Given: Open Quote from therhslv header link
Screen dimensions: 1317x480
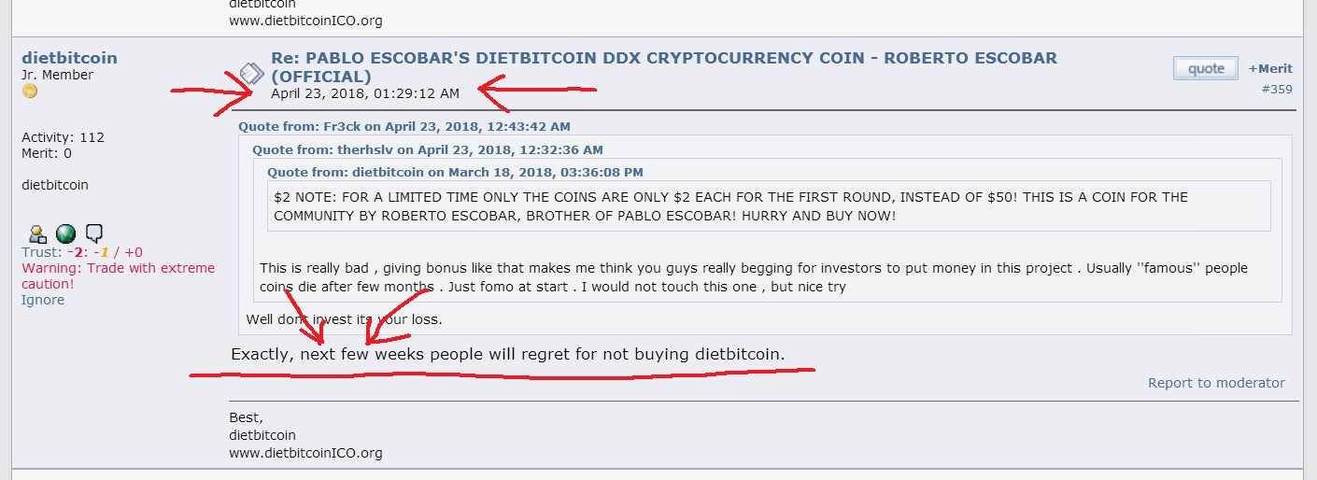Looking at the screenshot, I should 428,149.
